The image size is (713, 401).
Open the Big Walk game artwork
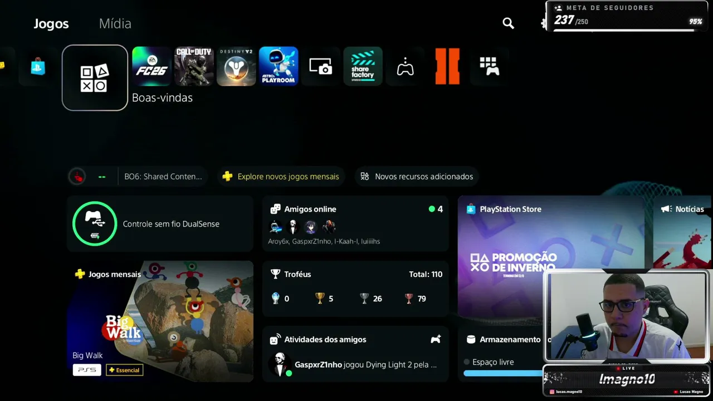click(160, 321)
